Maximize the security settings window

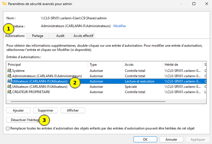(194, 4)
